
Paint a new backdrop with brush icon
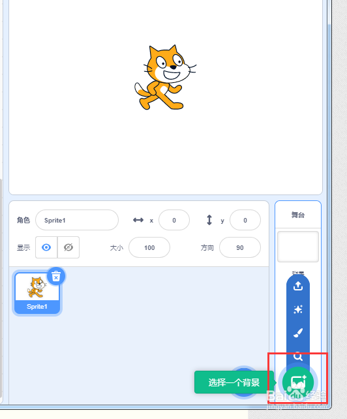click(298, 333)
